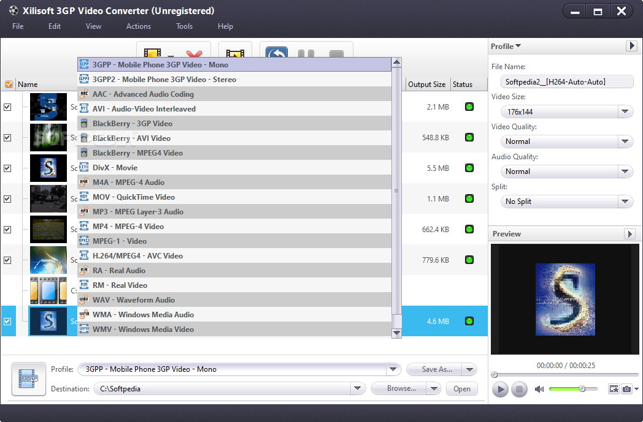Open the Save As arrow dropdown

(x=469, y=369)
